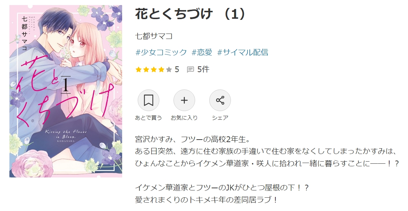Open the #サイマル配信 tag
This screenshot has height=211, width=408.
[242, 52]
